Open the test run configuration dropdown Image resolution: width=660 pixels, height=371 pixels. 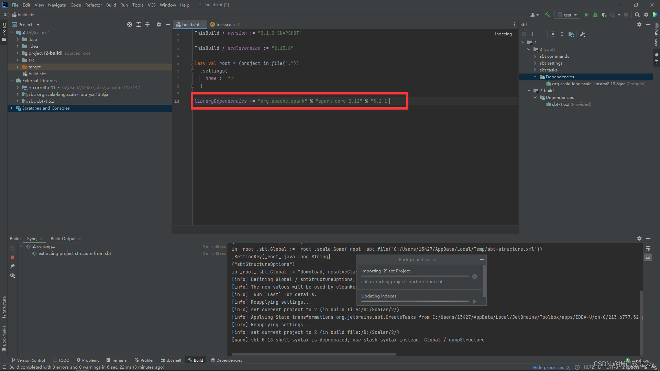[568, 15]
